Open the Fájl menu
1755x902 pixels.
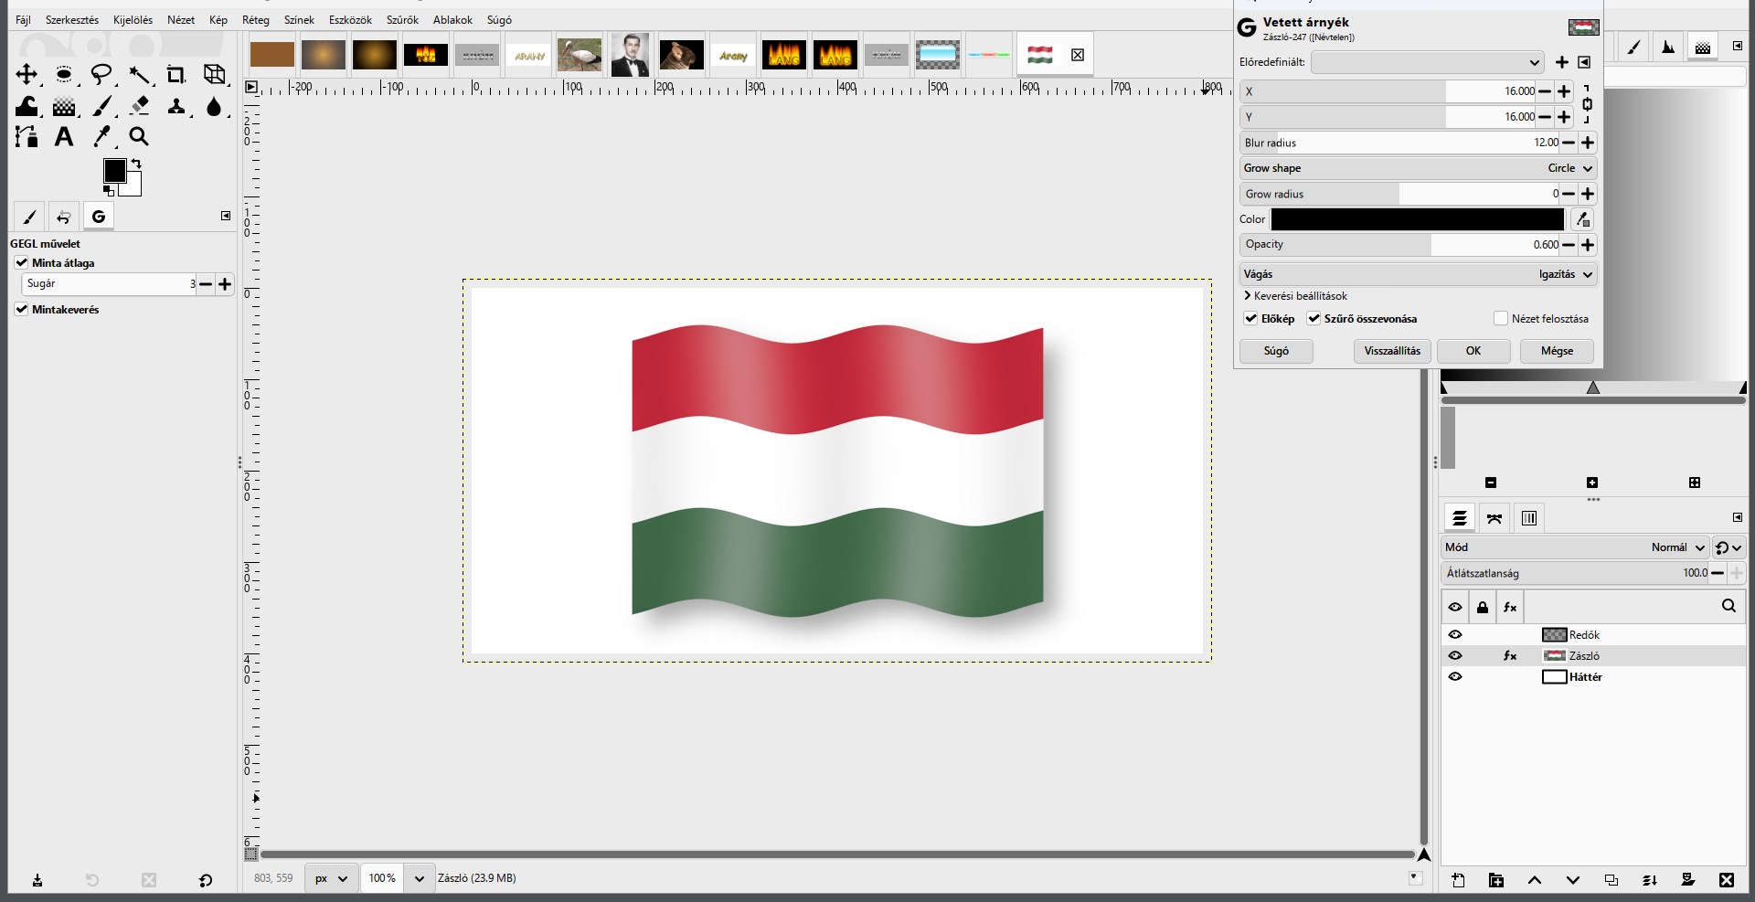pos(24,20)
